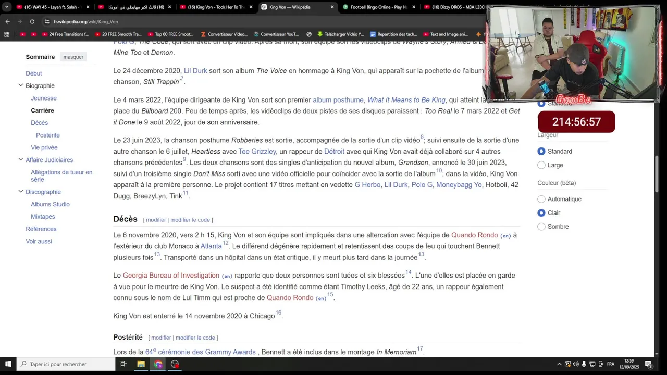
Task: Open the 'Tee Grizzley' link
Action: [257, 152]
